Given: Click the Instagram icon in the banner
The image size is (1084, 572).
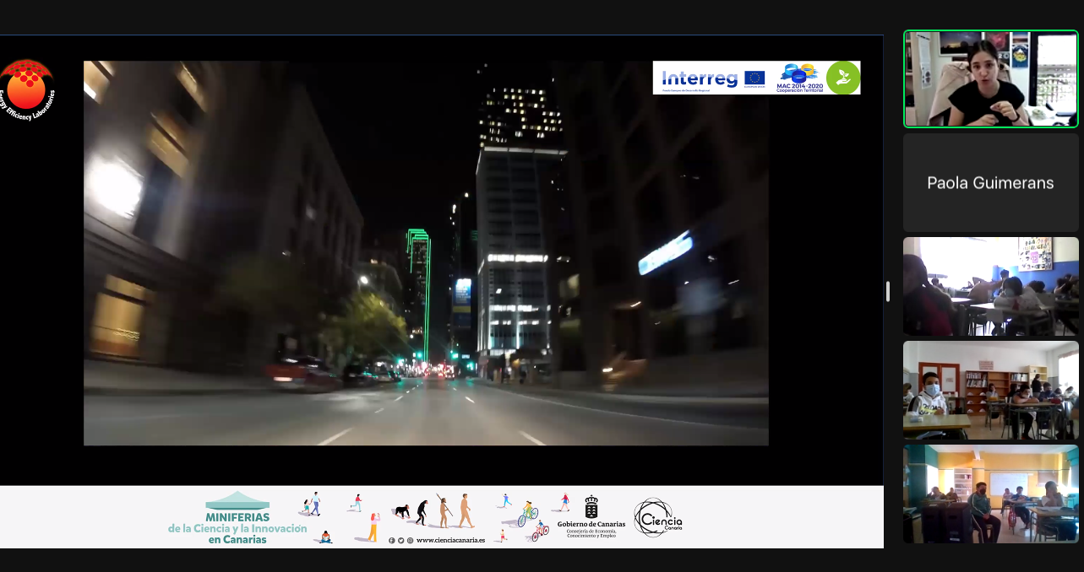Looking at the screenshot, I should (411, 540).
